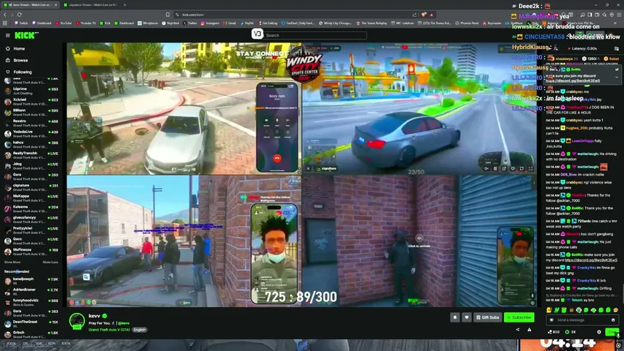Image resolution: width=624 pixels, height=351 pixels.
Task: Open a new browser tab with plus
Action: (x=124, y=5)
